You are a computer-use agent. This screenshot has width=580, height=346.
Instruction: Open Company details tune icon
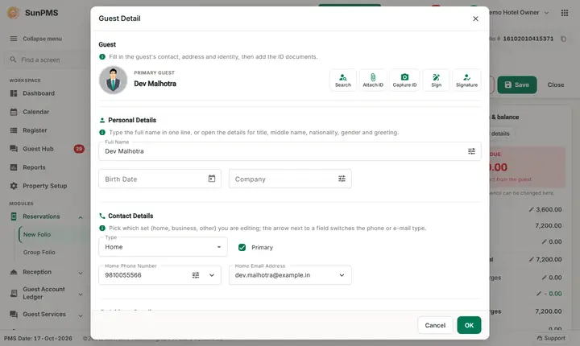(x=342, y=179)
